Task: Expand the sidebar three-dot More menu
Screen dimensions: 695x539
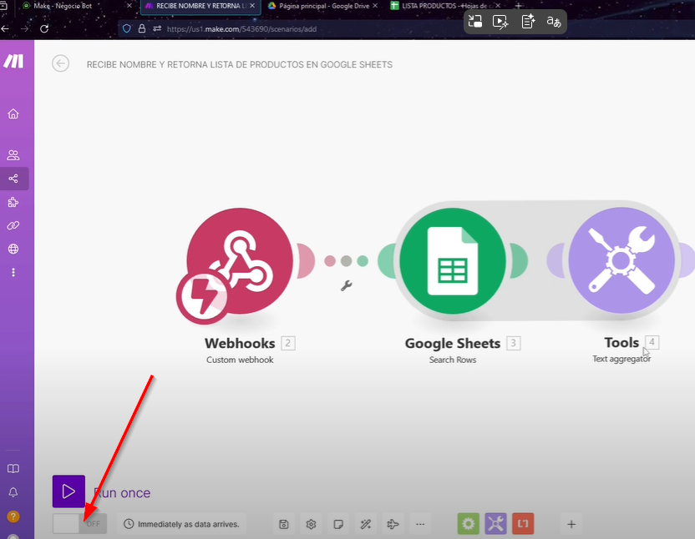Action: point(13,272)
